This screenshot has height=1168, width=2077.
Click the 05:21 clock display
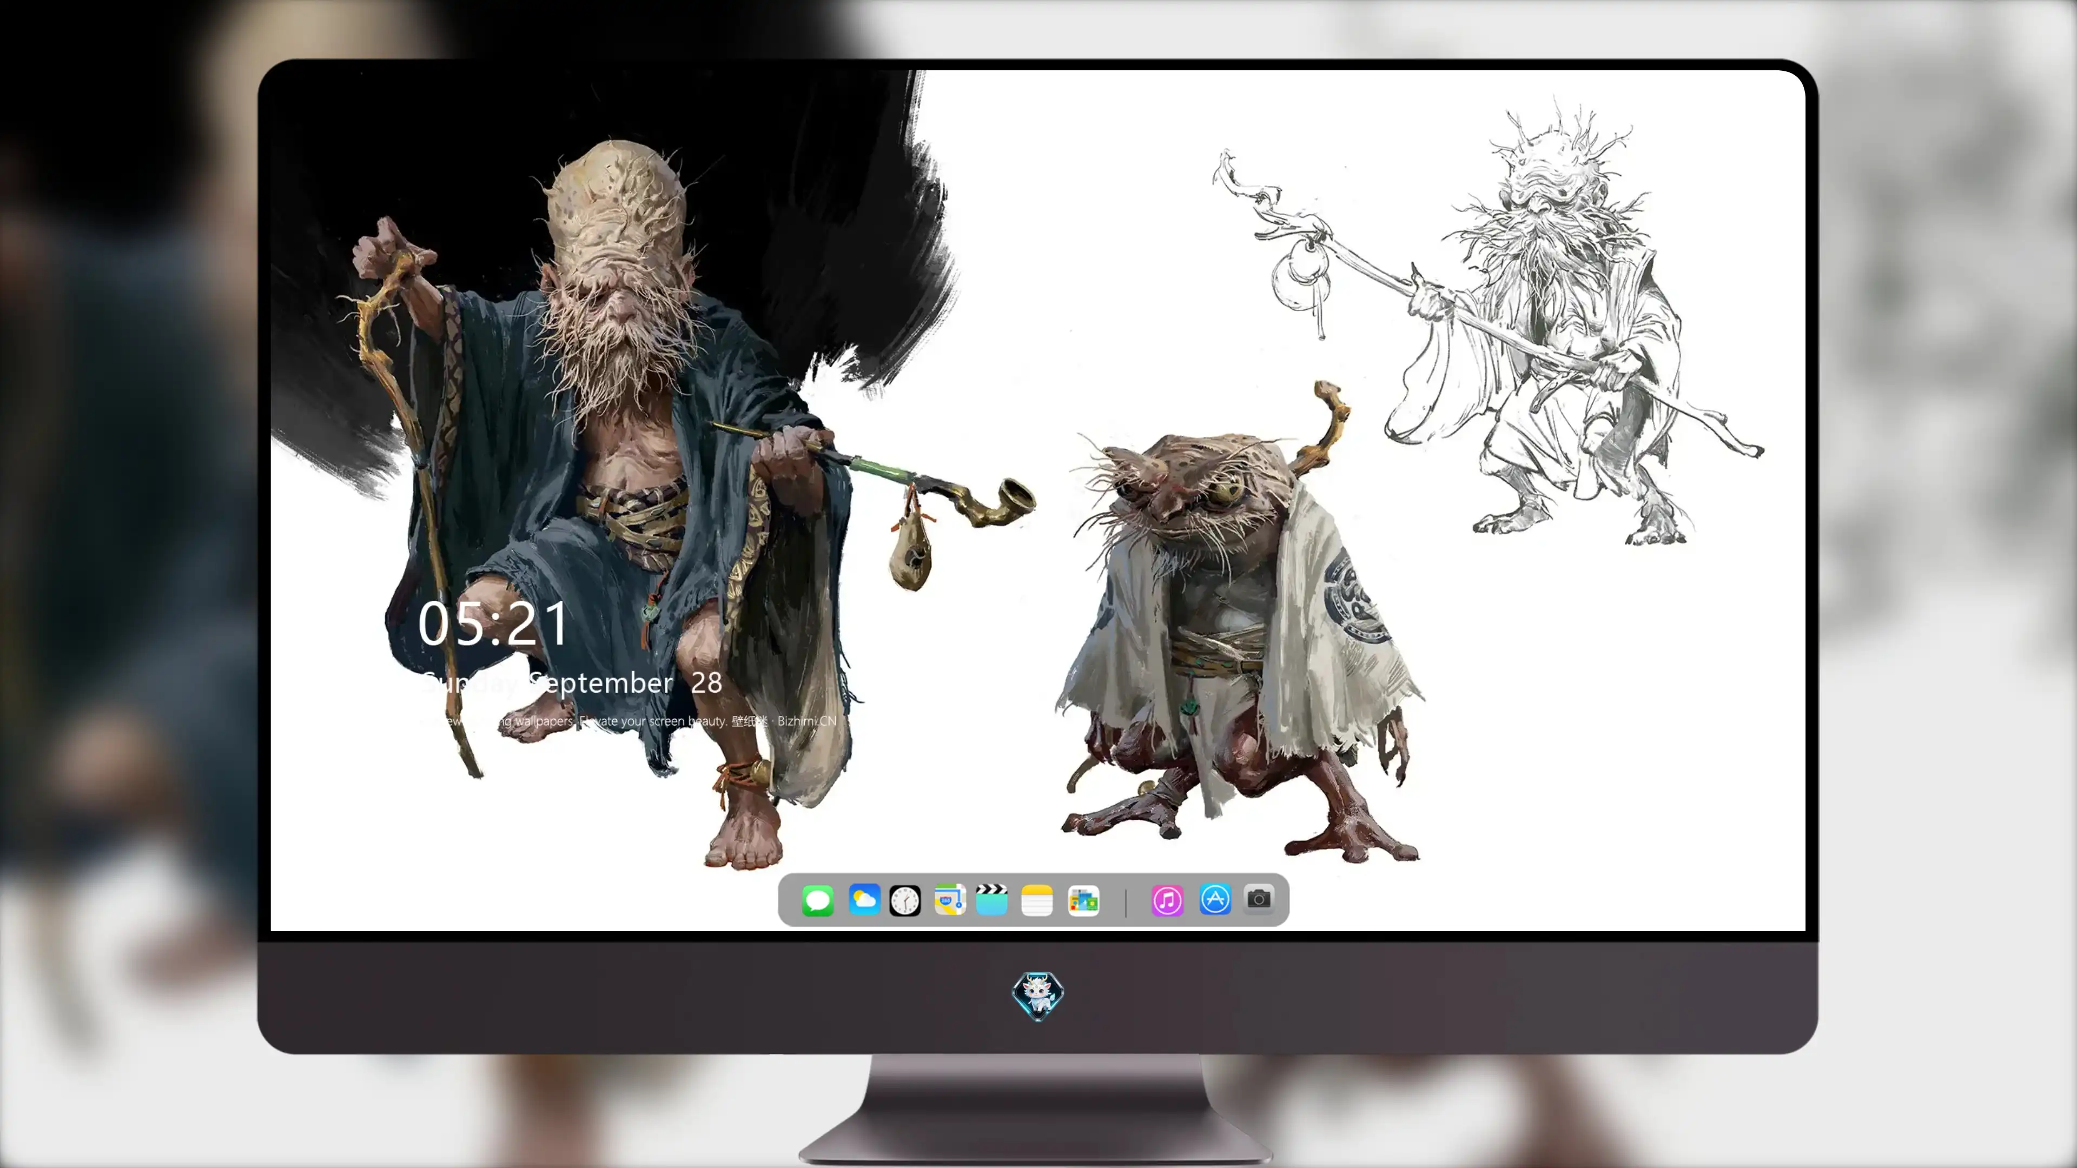pos(493,624)
